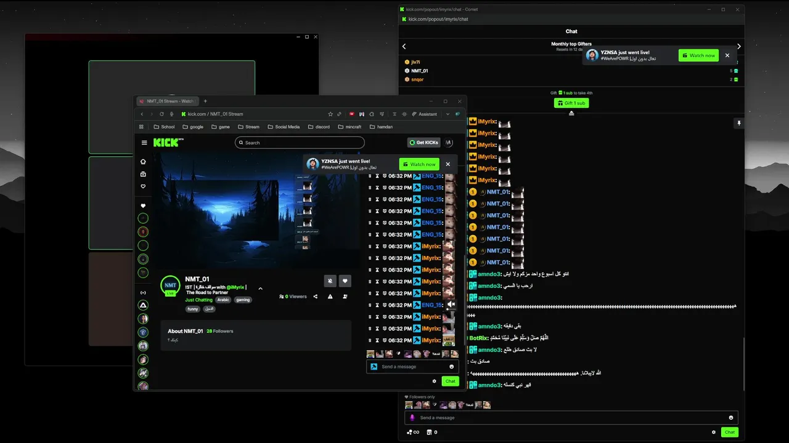Click Gift 1 sub in popout chat
The width and height of the screenshot is (789, 443).
click(x=571, y=103)
